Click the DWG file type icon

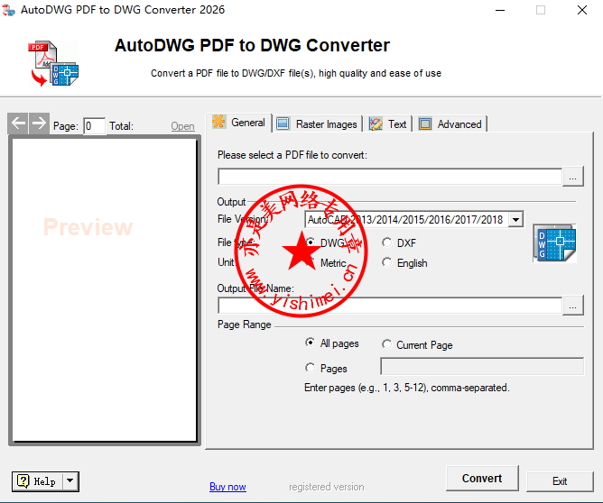pyautogui.click(x=554, y=243)
